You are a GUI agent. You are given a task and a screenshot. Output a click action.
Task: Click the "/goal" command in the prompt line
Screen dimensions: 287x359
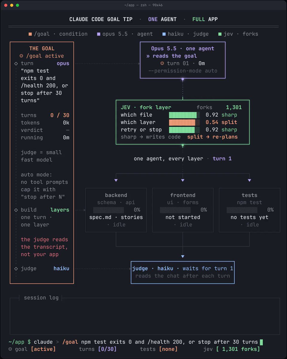(70, 342)
